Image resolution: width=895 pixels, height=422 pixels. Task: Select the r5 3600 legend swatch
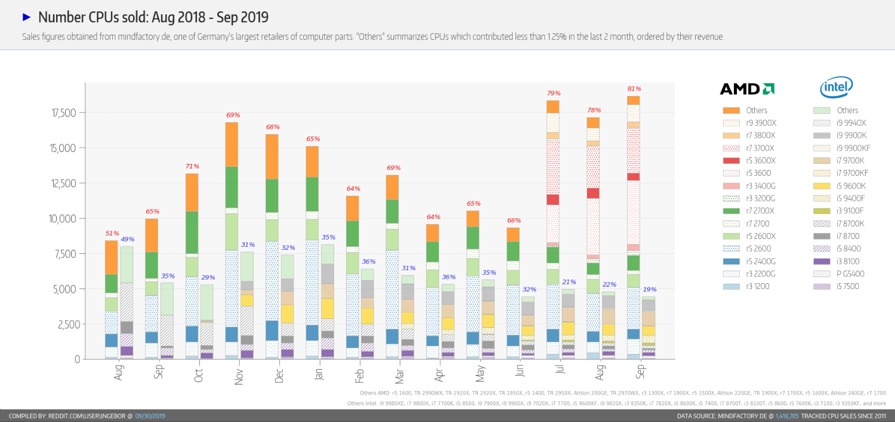(731, 173)
